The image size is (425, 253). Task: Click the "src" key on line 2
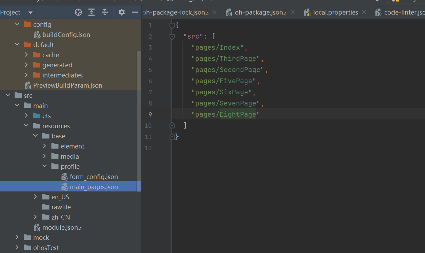[194, 36]
